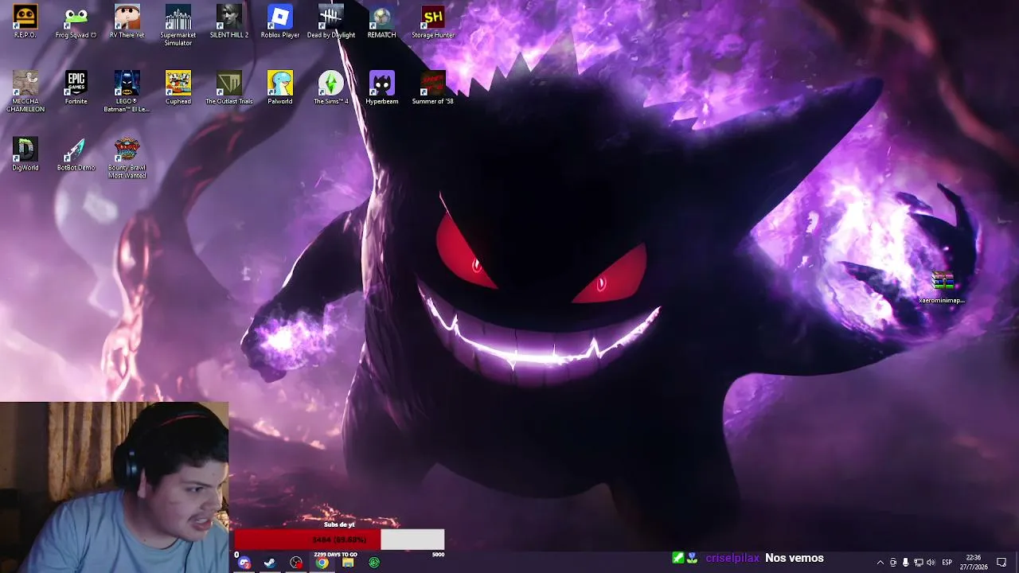Open the R.E.P.O. desktop shortcut
1019x573 pixels.
click(25, 21)
